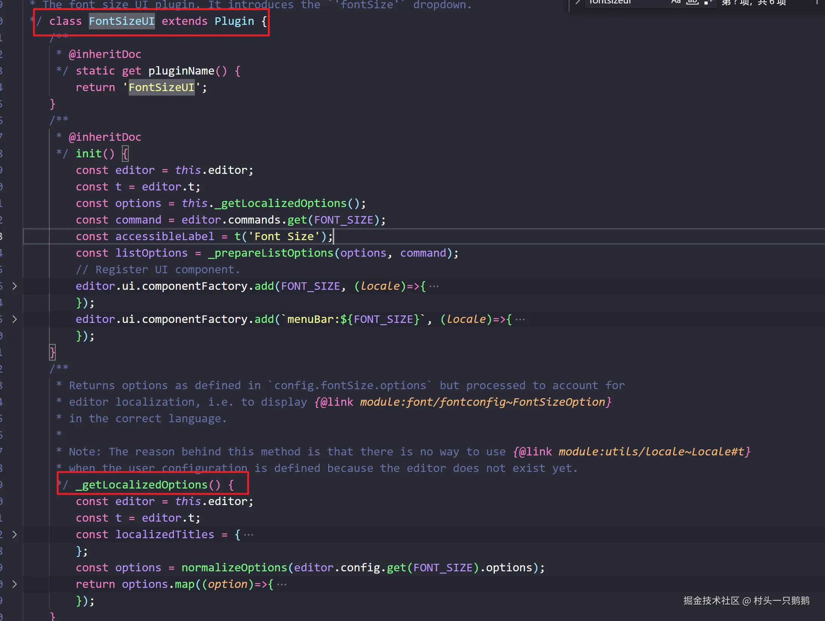
Task: Click the pluginName getter name
Action: (x=181, y=71)
